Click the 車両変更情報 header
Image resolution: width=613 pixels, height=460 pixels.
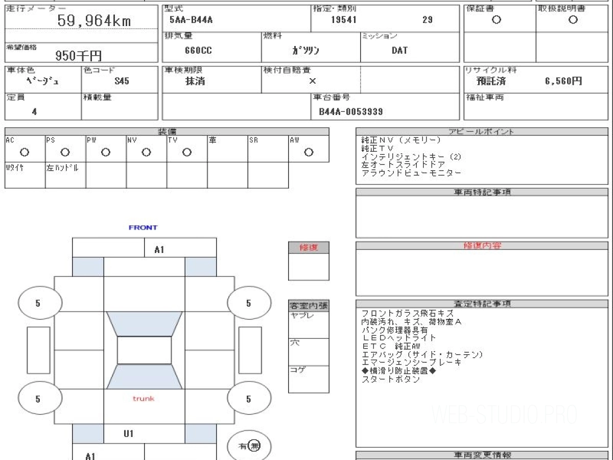coord(482,455)
